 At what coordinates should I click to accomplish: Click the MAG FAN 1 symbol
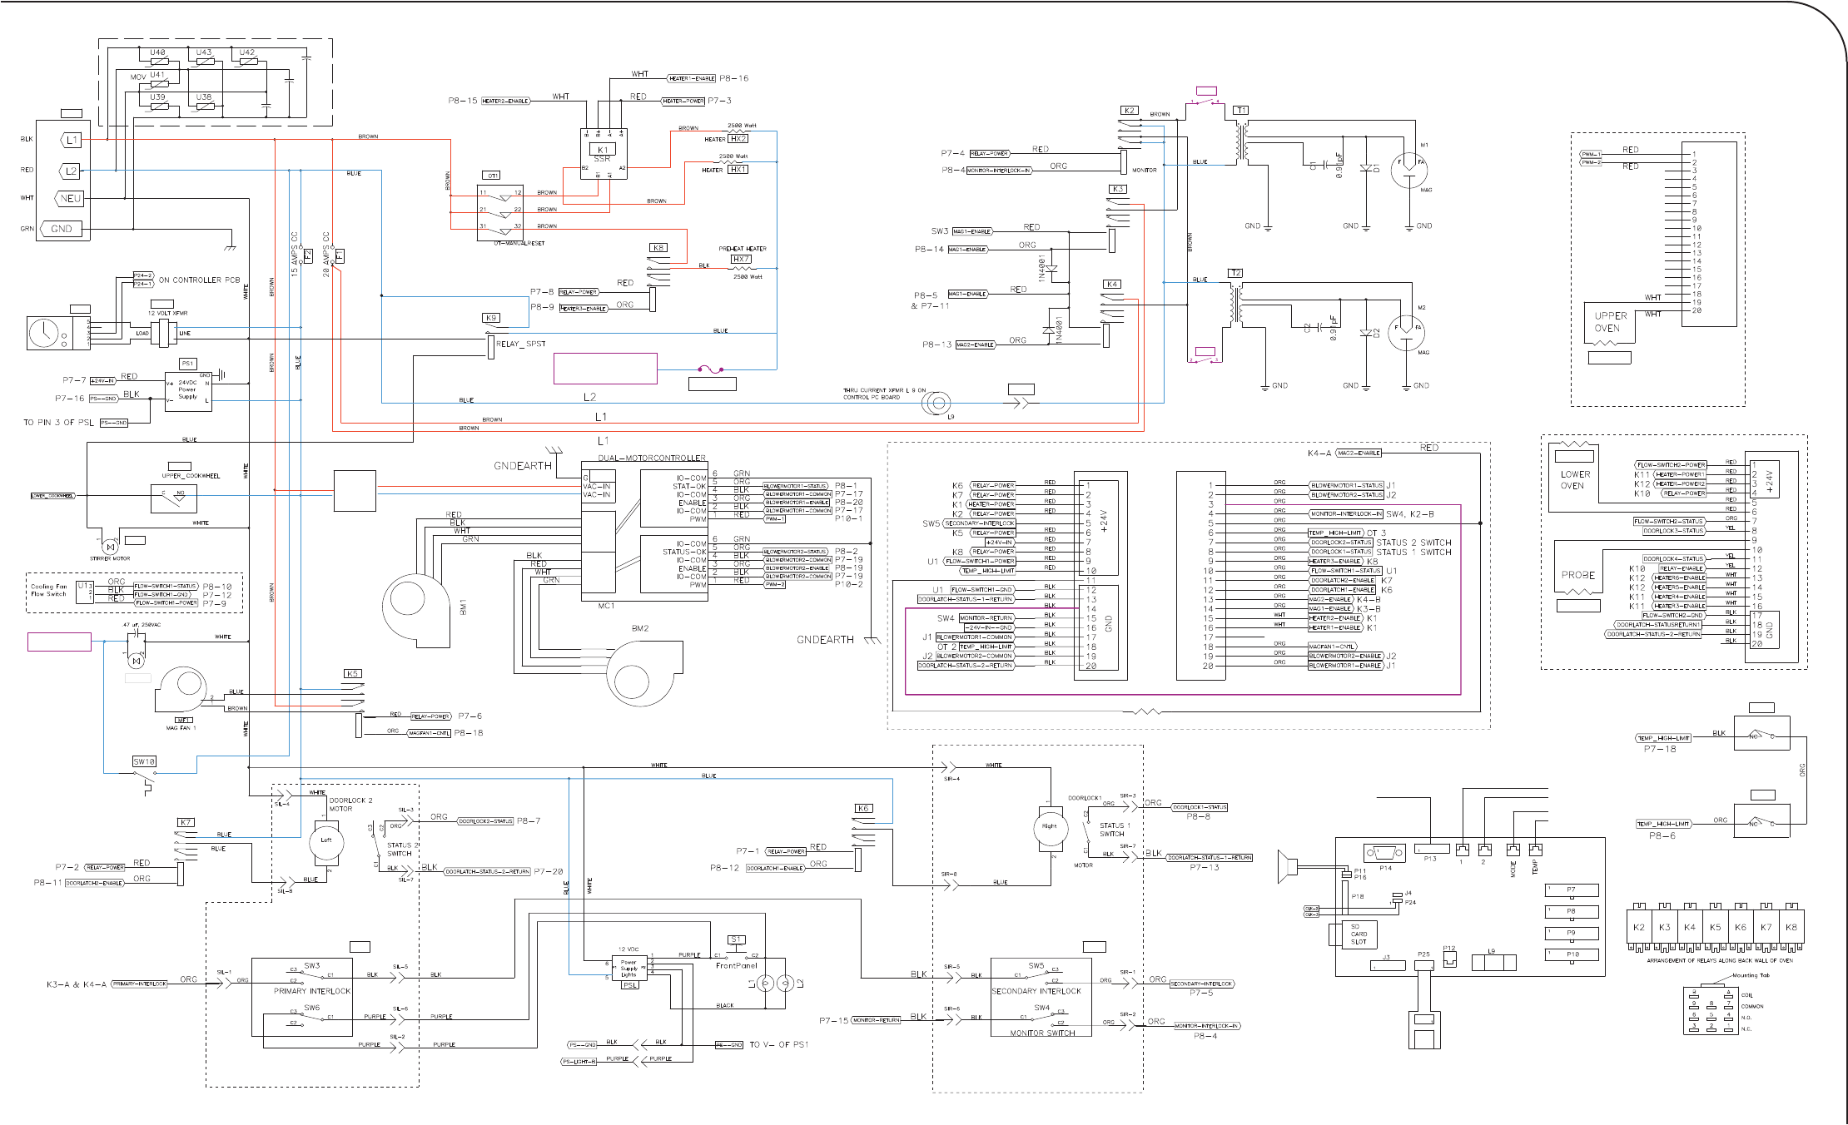[181, 688]
